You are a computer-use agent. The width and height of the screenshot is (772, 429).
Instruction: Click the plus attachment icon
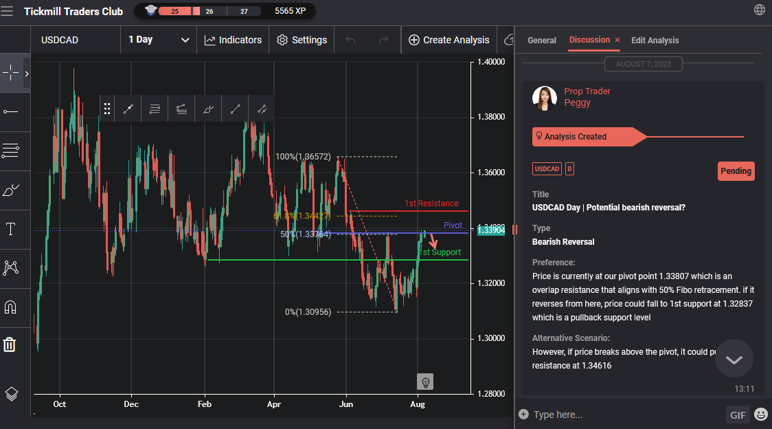click(523, 414)
